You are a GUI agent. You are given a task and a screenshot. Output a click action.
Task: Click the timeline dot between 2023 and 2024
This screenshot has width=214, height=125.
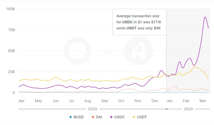click(x=167, y=109)
